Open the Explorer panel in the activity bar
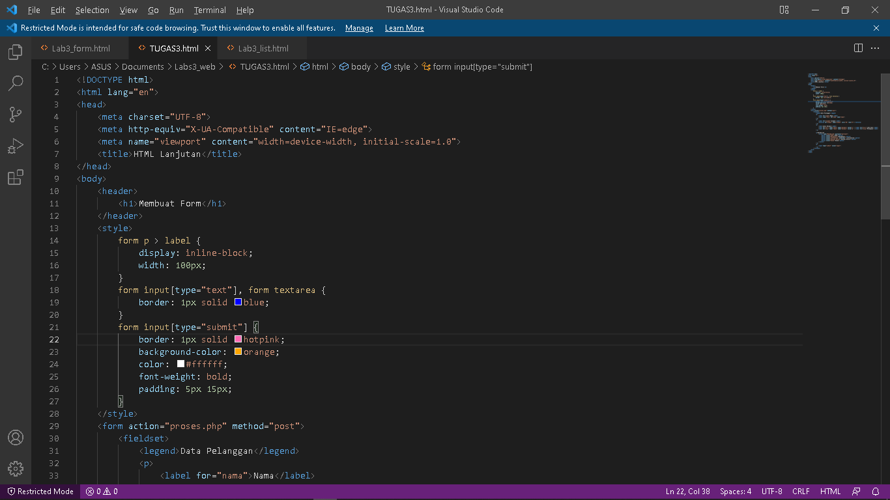This screenshot has width=890, height=500. pyautogui.click(x=15, y=51)
